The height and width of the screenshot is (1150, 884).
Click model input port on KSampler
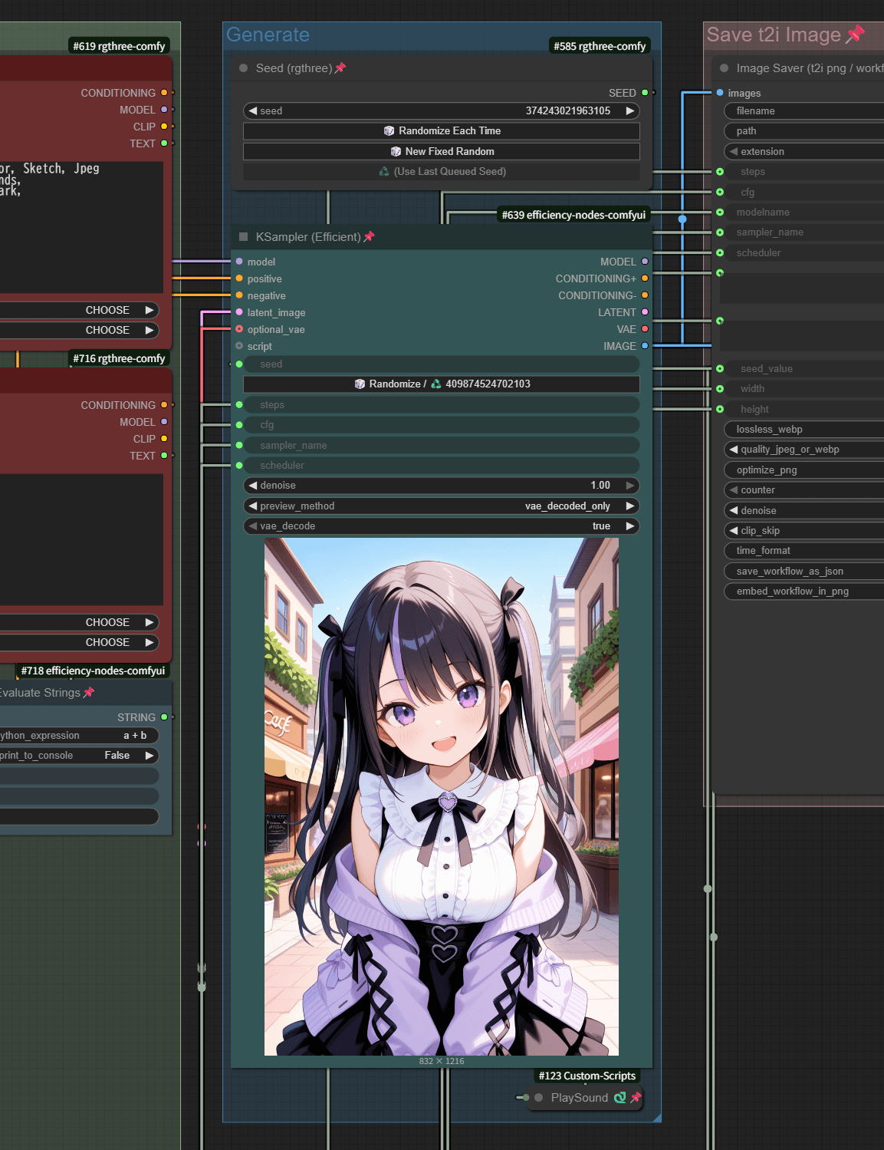239,262
